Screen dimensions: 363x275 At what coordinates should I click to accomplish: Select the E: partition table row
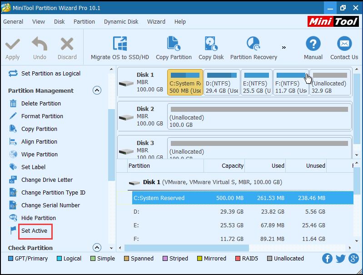[243, 225]
